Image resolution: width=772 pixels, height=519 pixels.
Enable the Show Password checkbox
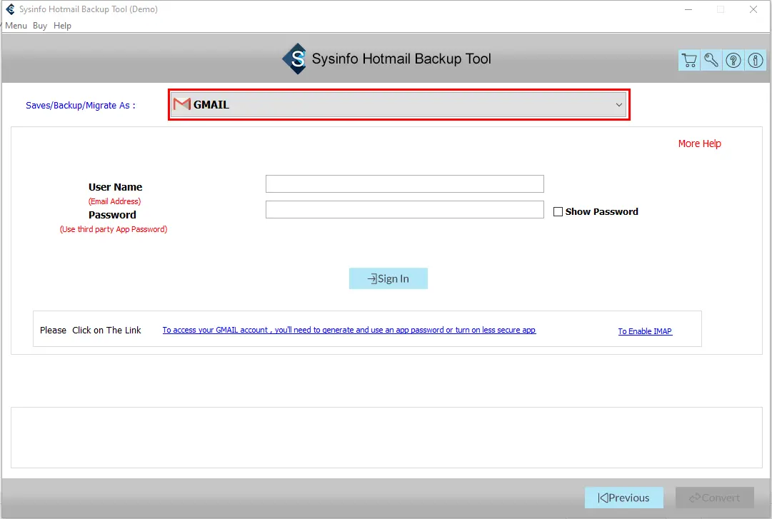(x=558, y=211)
